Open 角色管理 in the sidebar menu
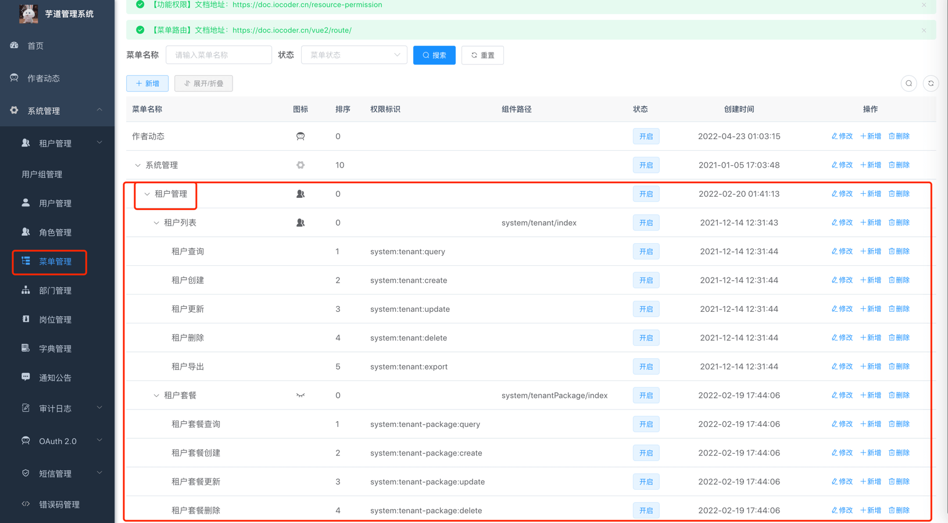The height and width of the screenshot is (523, 948). click(x=55, y=232)
